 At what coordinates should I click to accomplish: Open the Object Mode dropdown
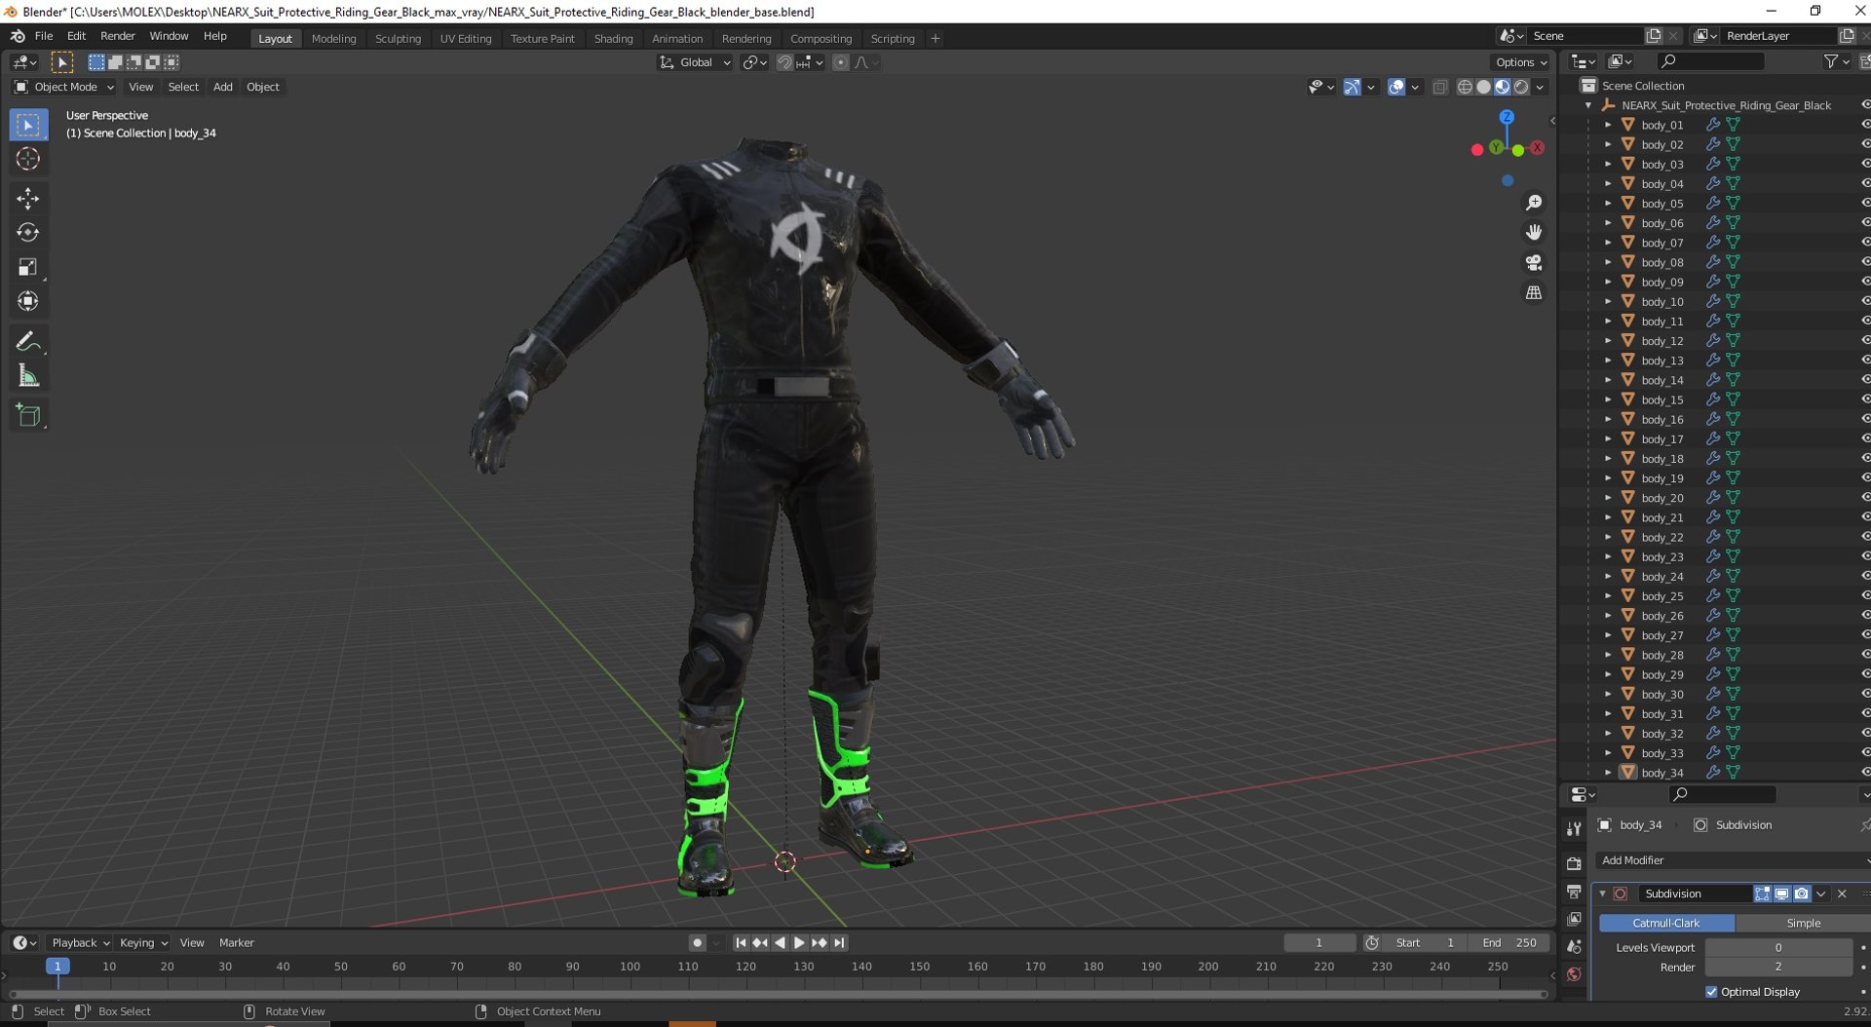pos(64,87)
